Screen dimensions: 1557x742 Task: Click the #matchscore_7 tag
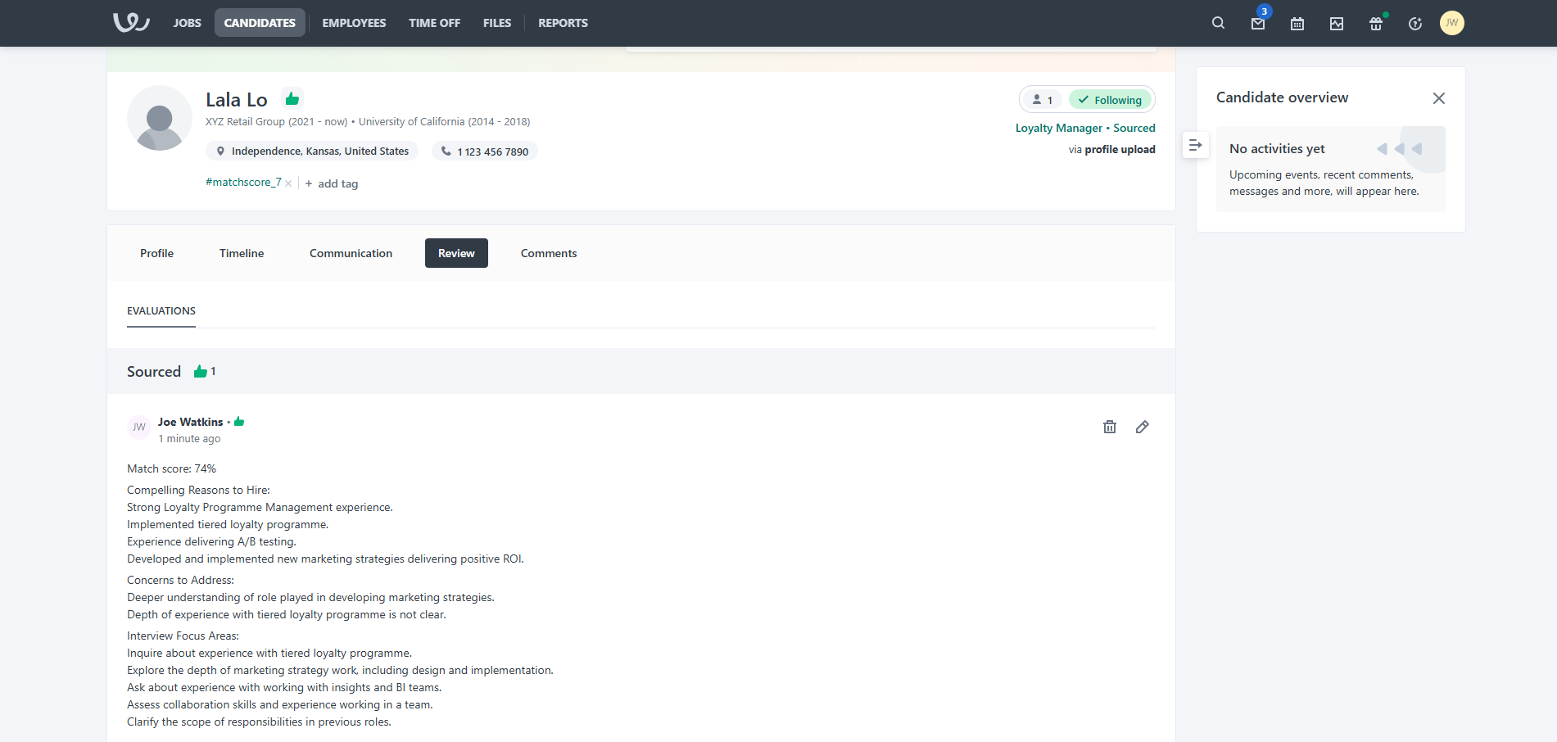tap(243, 182)
